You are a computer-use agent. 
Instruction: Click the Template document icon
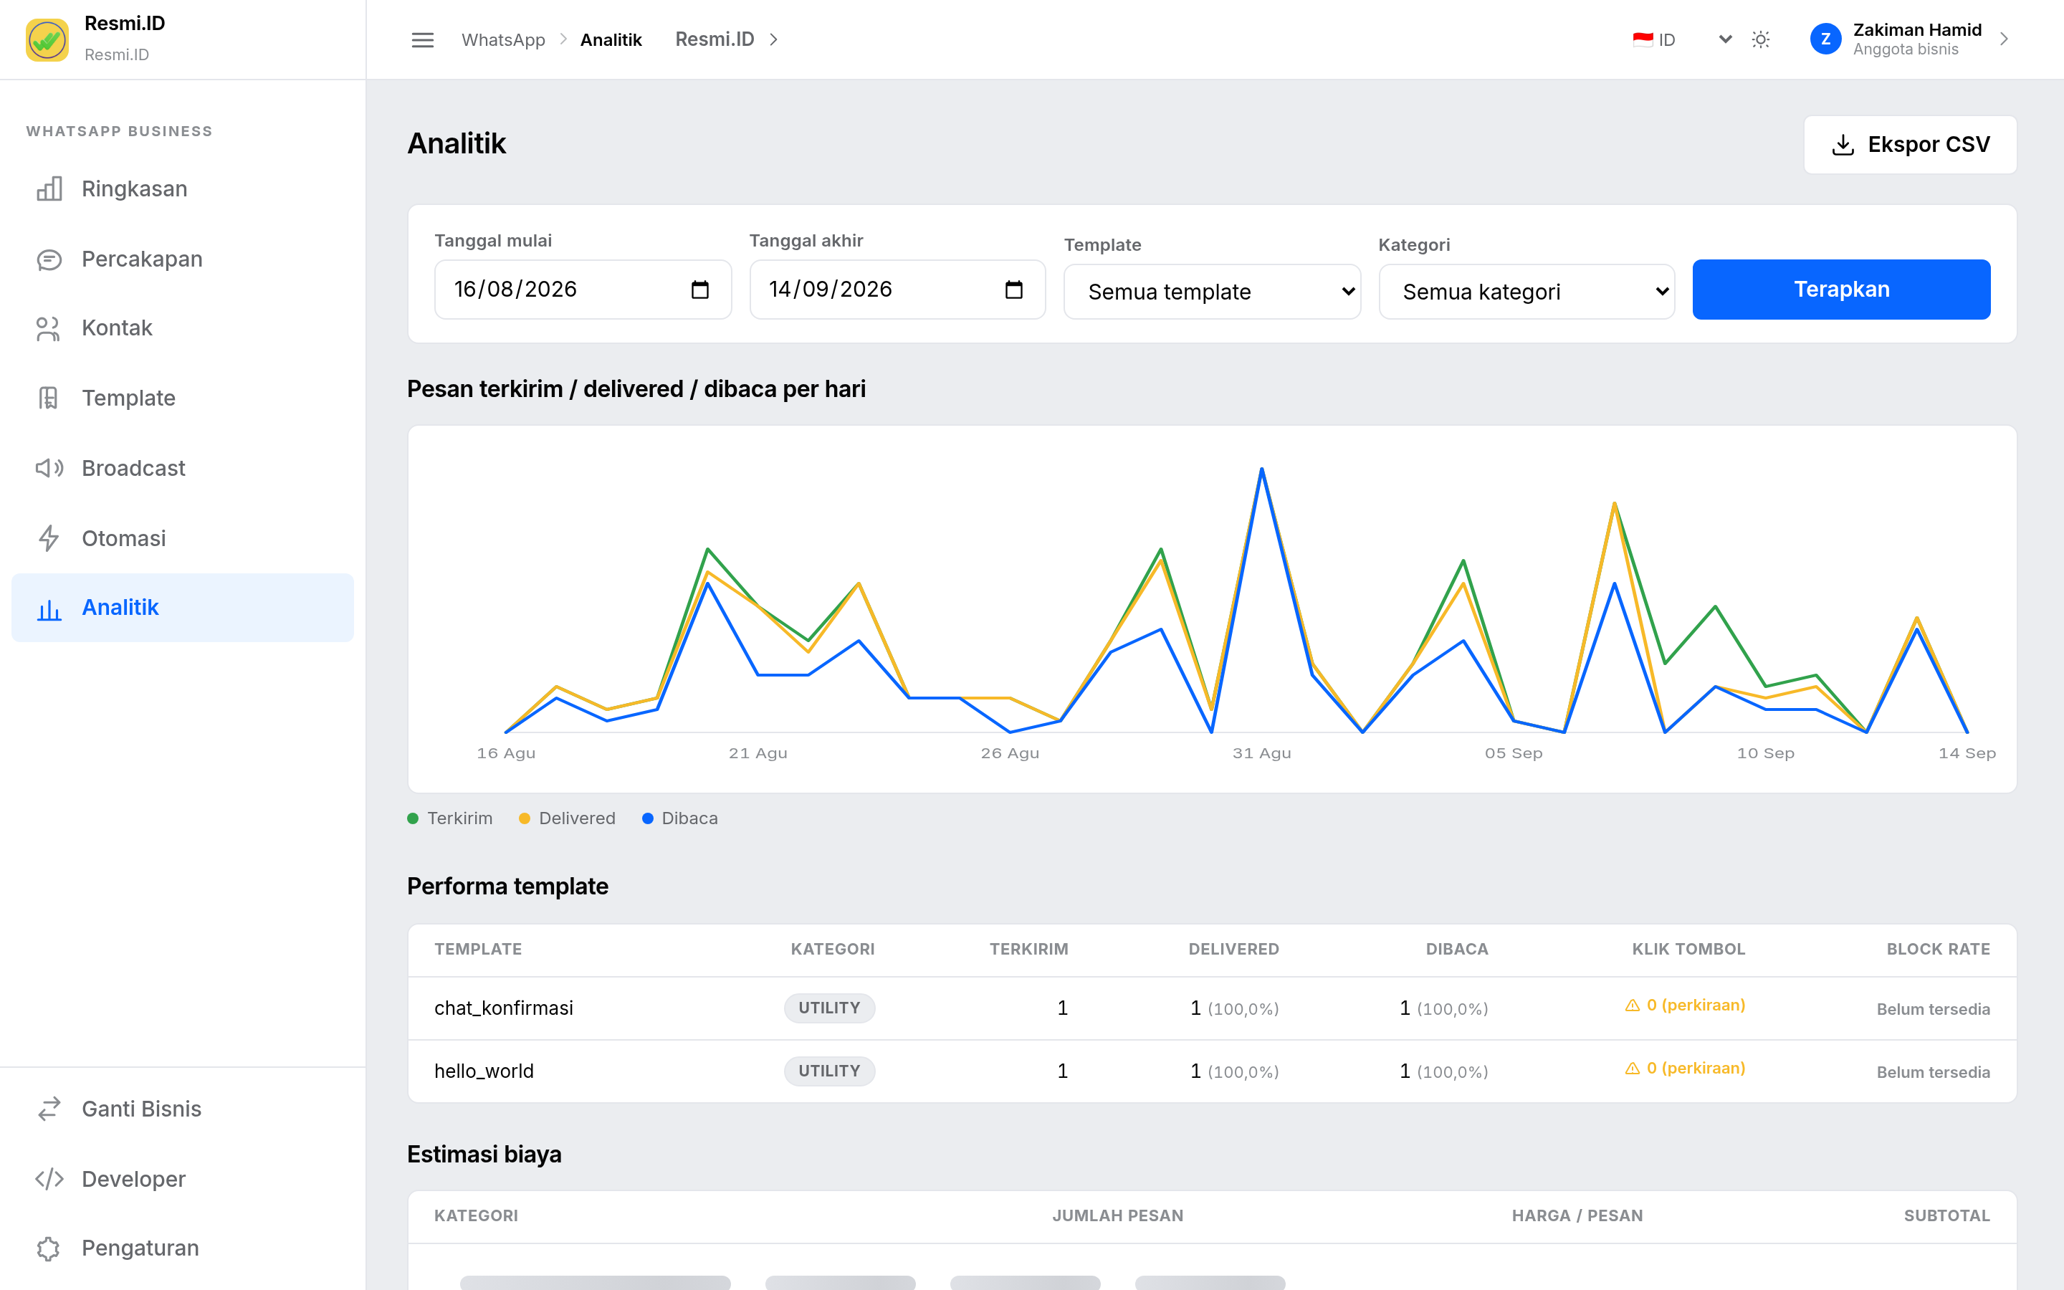coord(49,398)
